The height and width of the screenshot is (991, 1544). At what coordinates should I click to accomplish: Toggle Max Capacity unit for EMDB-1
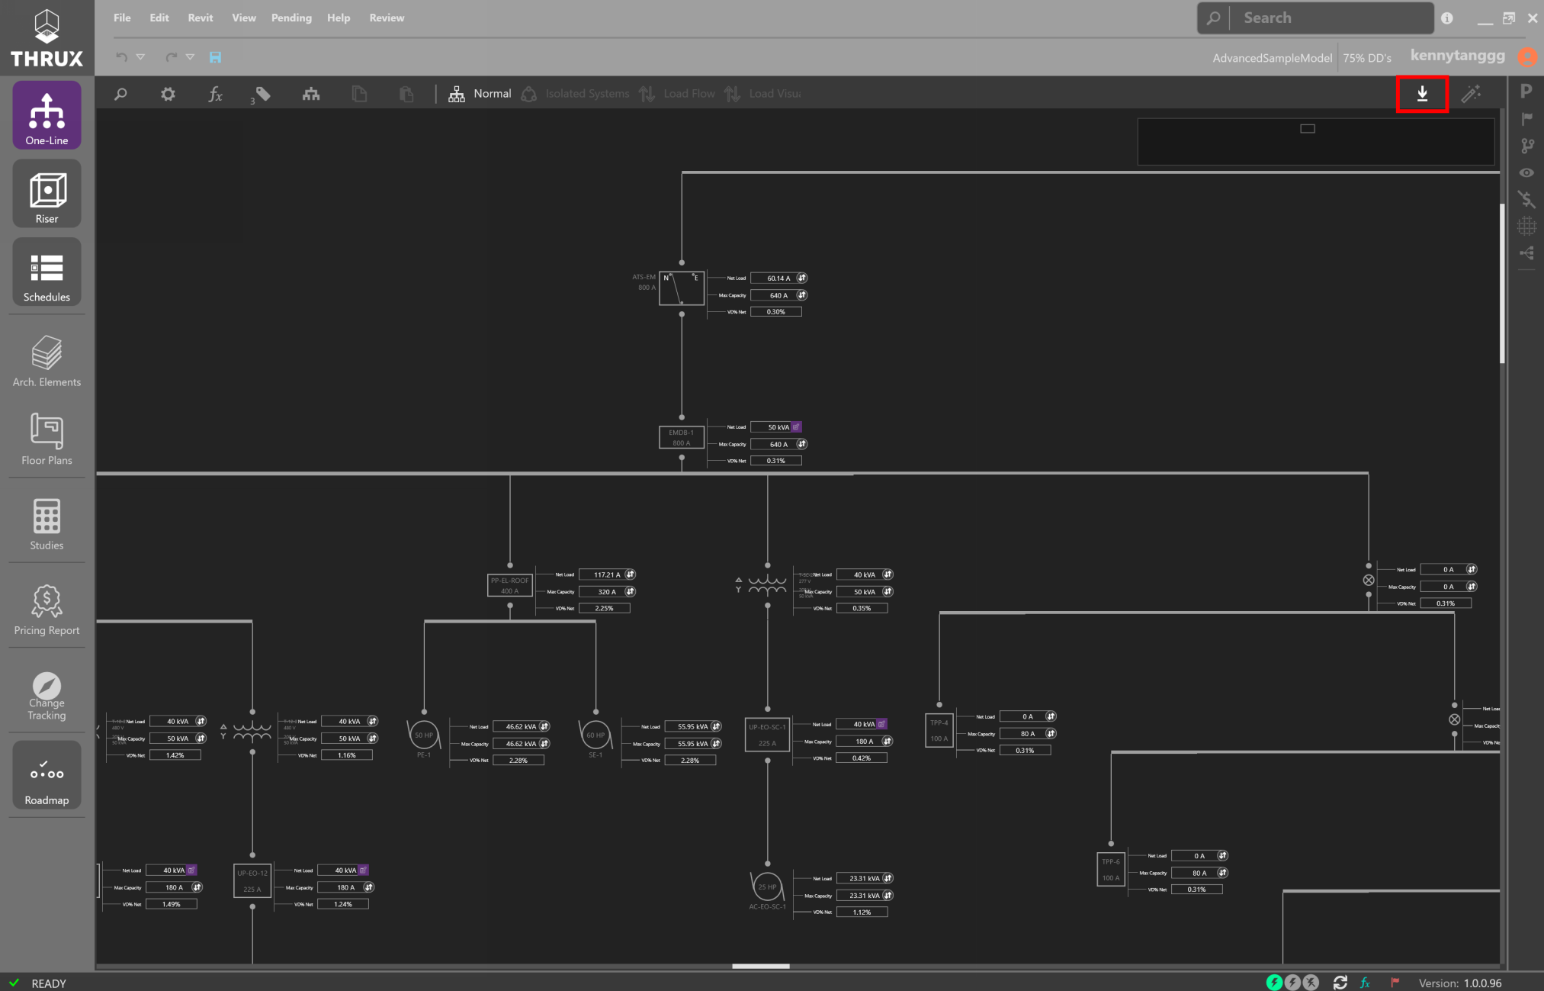(x=802, y=444)
